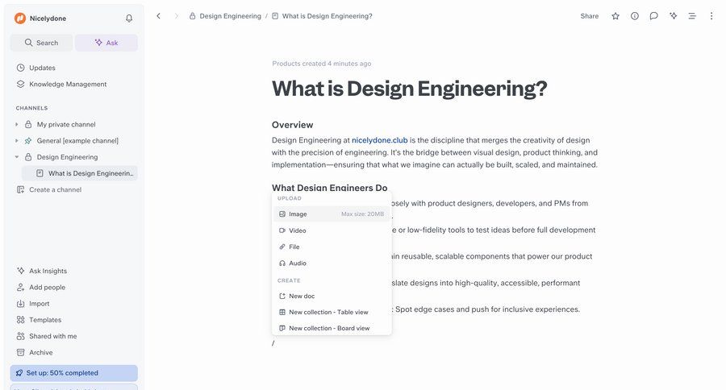Screen dimensions: 726x390
Task: Open the table of contents outline icon
Action: (x=692, y=16)
